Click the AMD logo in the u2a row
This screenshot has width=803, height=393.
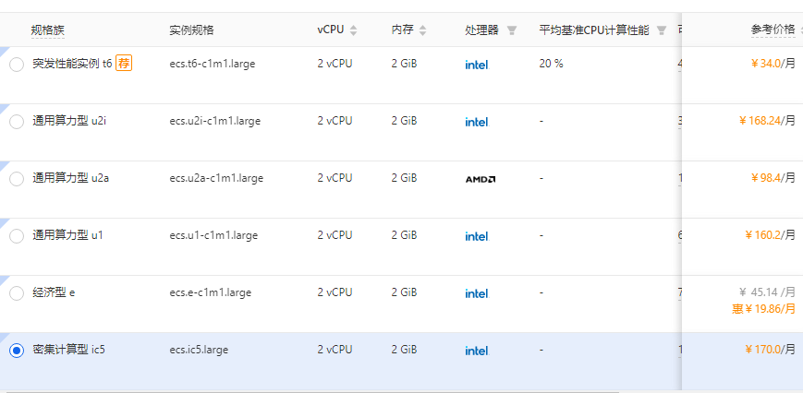481,179
